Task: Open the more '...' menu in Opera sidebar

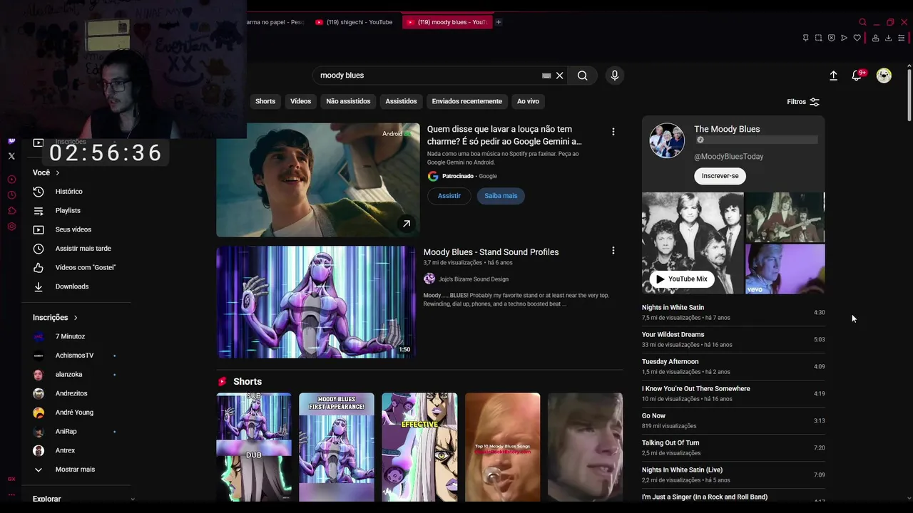Action: pyautogui.click(x=11, y=494)
